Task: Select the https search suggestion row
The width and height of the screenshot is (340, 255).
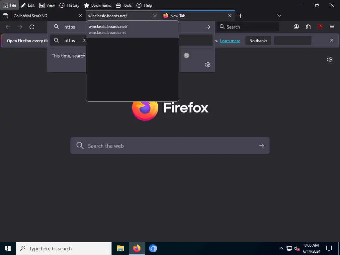Action: (131, 41)
